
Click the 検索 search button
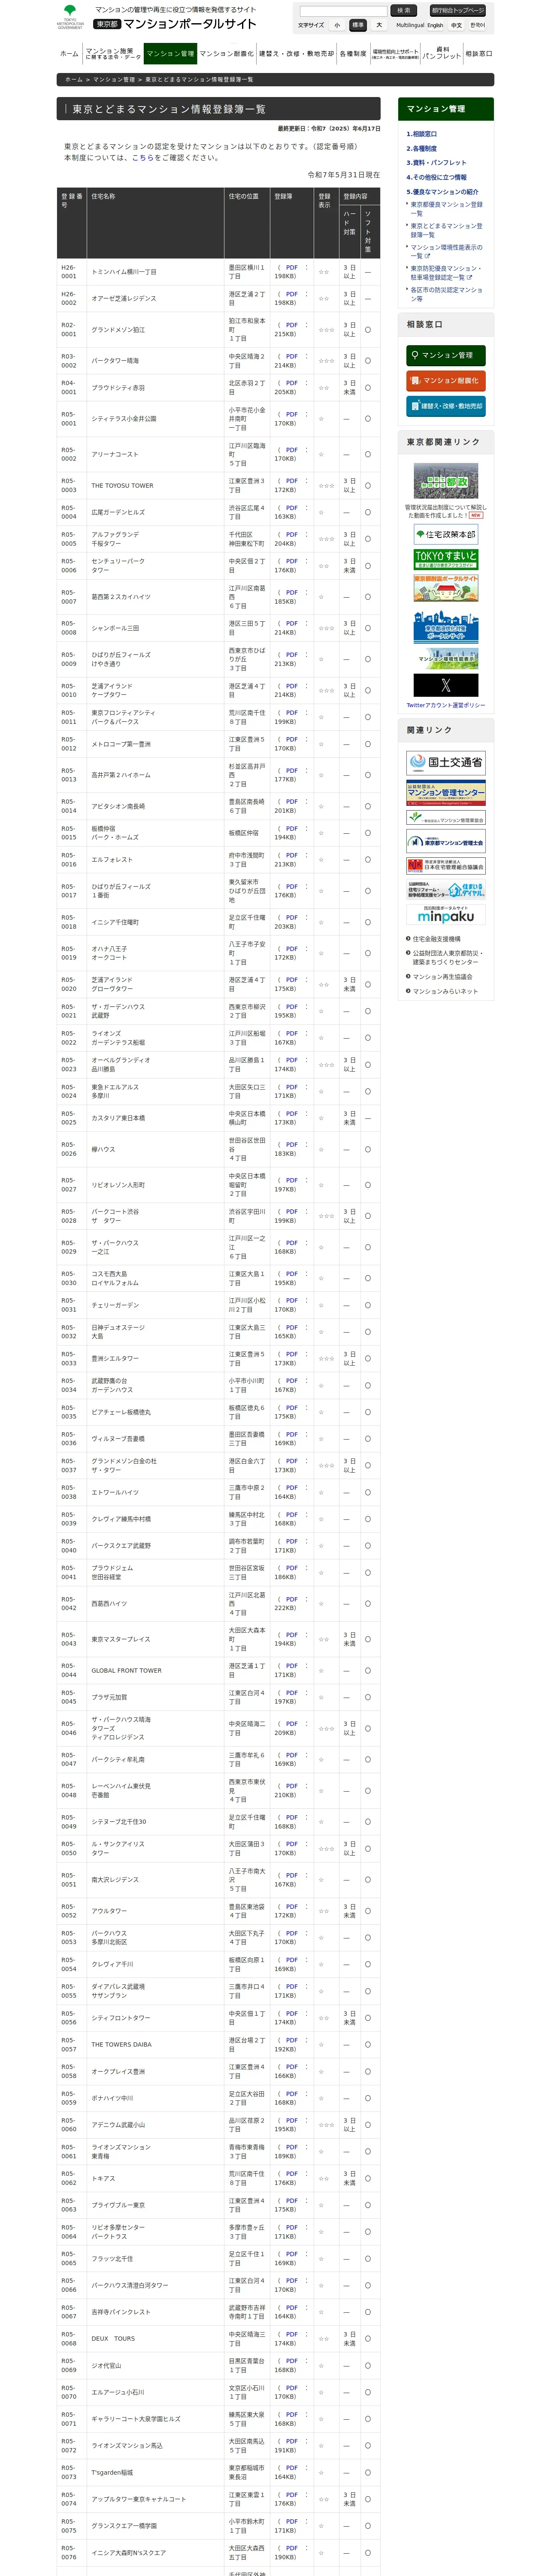coord(403,11)
